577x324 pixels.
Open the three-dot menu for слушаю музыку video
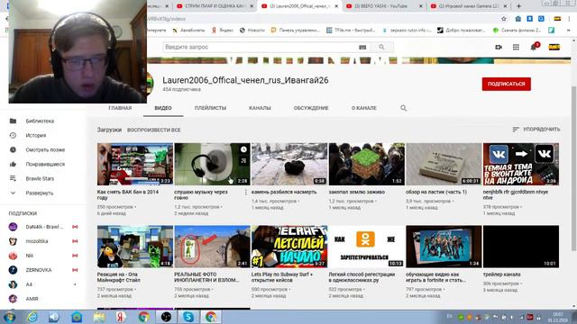[x=246, y=192]
